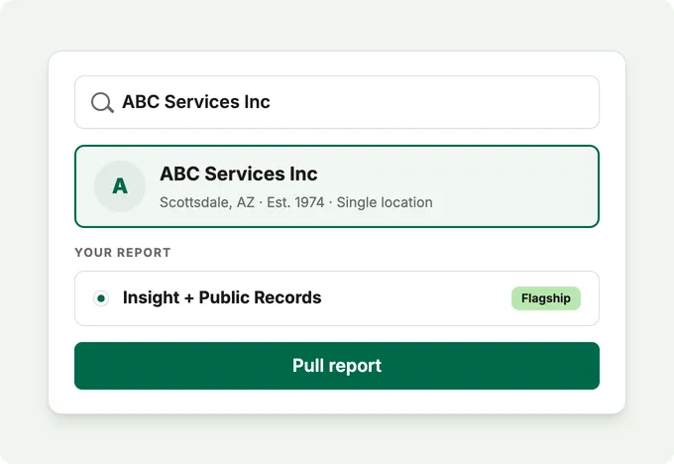This screenshot has width=674, height=464.
Task: Click the Flagship badge
Action: (x=546, y=298)
